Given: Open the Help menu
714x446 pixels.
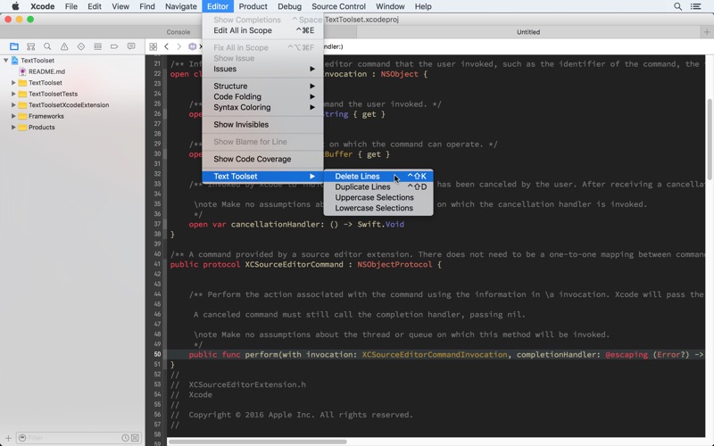Looking at the screenshot, I should click(x=423, y=6).
